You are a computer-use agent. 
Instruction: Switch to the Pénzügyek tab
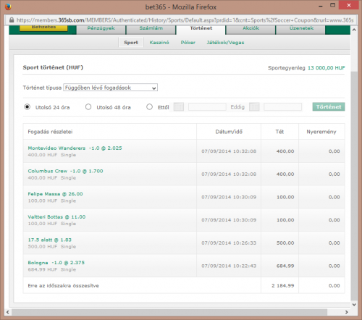pyautogui.click(x=101, y=29)
